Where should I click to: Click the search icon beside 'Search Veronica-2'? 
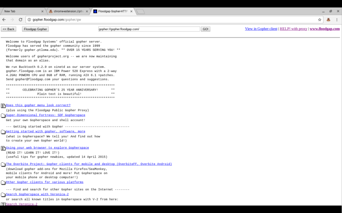[3, 204]
